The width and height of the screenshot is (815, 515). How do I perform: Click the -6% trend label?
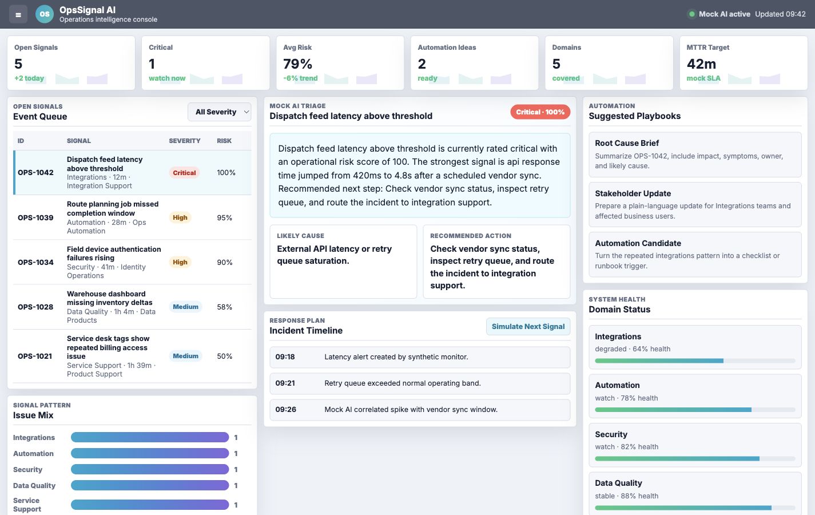coord(300,78)
